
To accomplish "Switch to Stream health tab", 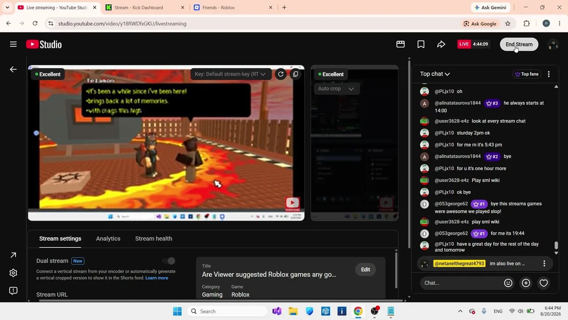I will click(x=154, y=239).
